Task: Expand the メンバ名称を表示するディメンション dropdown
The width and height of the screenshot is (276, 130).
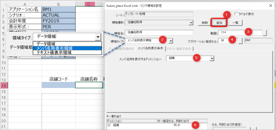Action: pyautogui.click(x=212, y=59)
